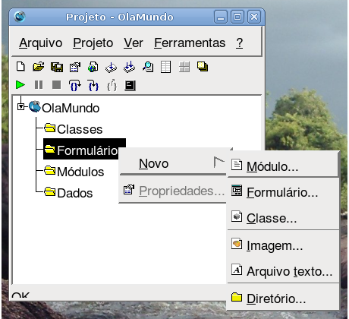
Task: Pause the program execution
Action: point(39,85)
